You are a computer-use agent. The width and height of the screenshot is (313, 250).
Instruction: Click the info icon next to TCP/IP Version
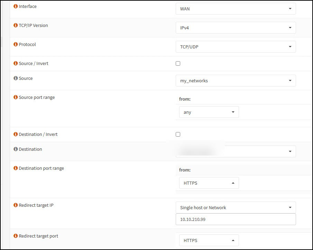(16, 26)
